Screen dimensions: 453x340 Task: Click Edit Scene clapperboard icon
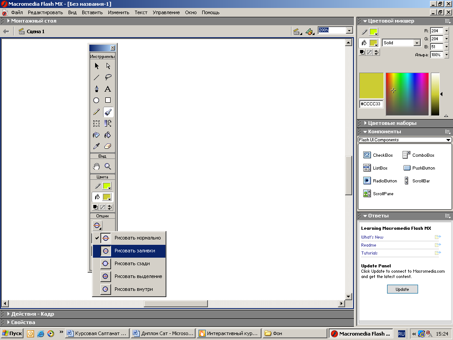297,31
